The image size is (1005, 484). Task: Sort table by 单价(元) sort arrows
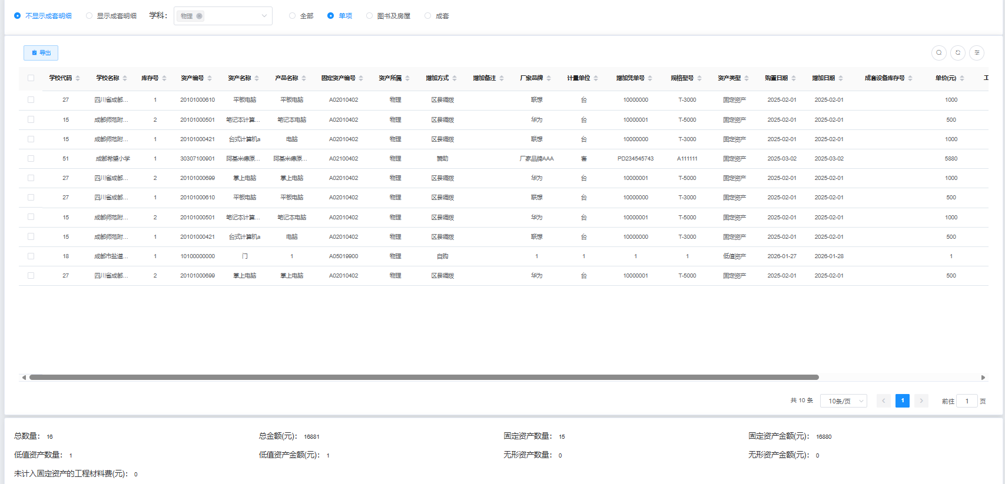tap(962, 78)
